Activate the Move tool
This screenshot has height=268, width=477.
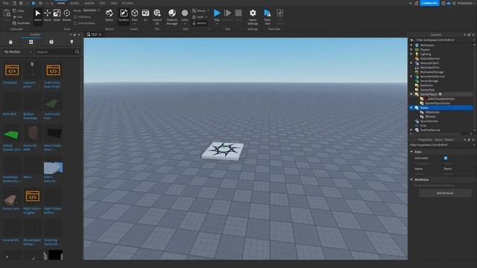[x=48, y=16]
